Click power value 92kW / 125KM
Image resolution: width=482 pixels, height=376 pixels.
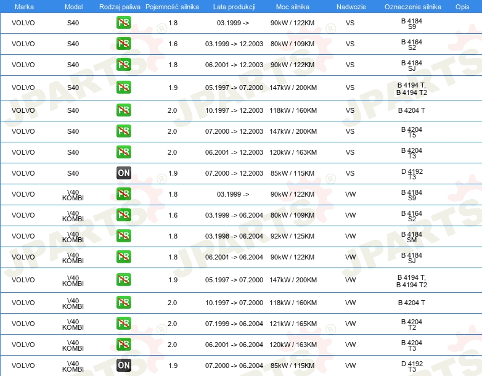pos(292,236)
